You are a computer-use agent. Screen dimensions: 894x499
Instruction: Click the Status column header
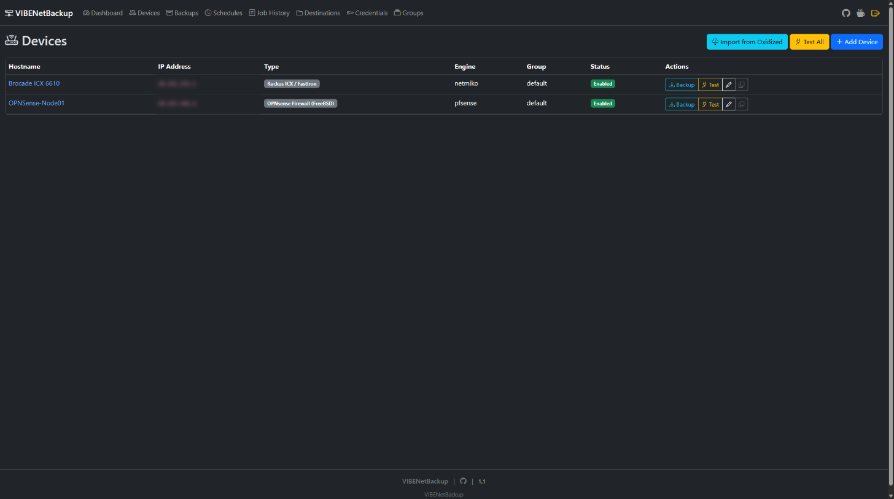pyautogui.click(x=600, y=66)
